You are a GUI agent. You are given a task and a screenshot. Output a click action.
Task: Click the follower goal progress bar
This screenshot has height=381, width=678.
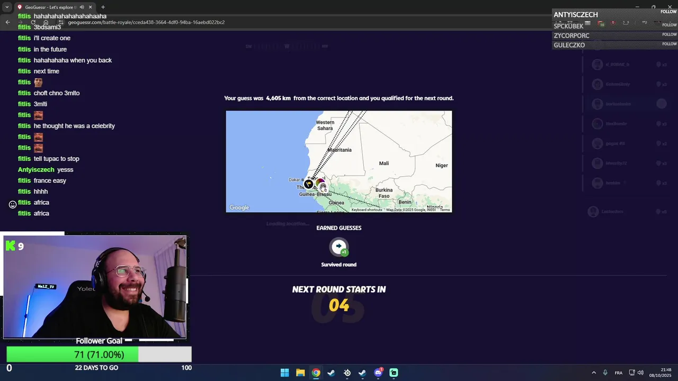[x=99, y=355]
